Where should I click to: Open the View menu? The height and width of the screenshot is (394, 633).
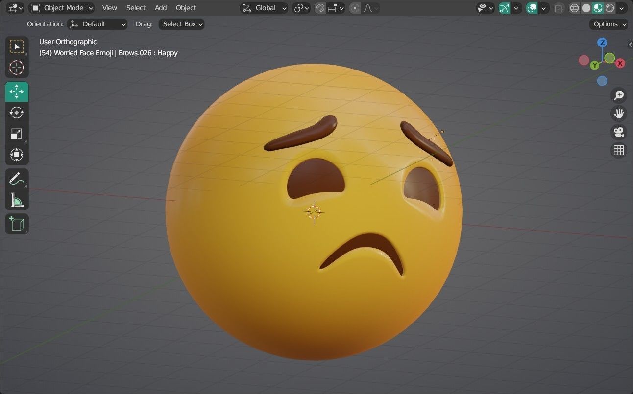point(110,8)
